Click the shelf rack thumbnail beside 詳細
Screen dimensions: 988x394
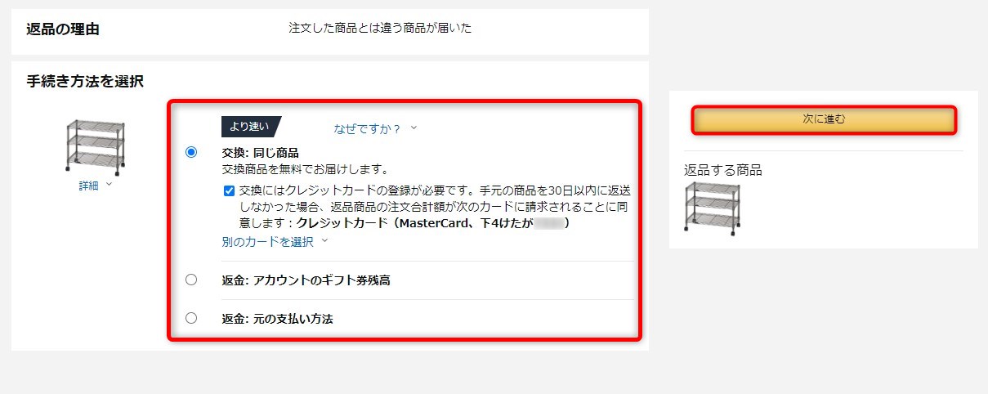(95, 146)
